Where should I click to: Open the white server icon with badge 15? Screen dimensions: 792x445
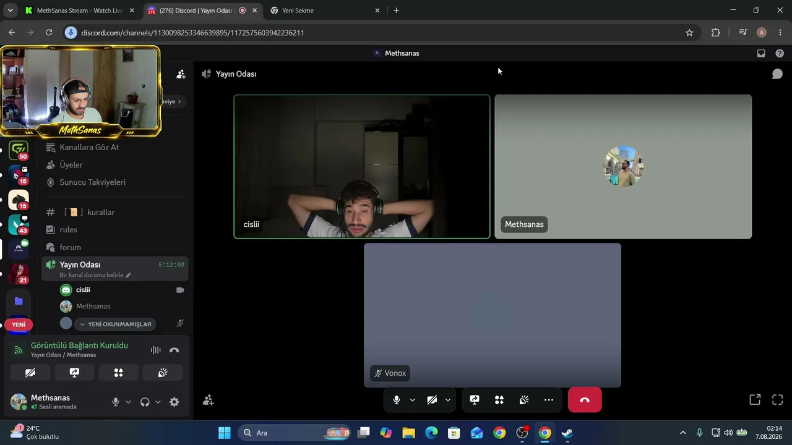[19, 200]
